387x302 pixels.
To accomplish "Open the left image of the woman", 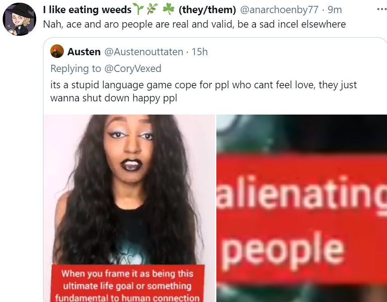I will tap(129, 208).
